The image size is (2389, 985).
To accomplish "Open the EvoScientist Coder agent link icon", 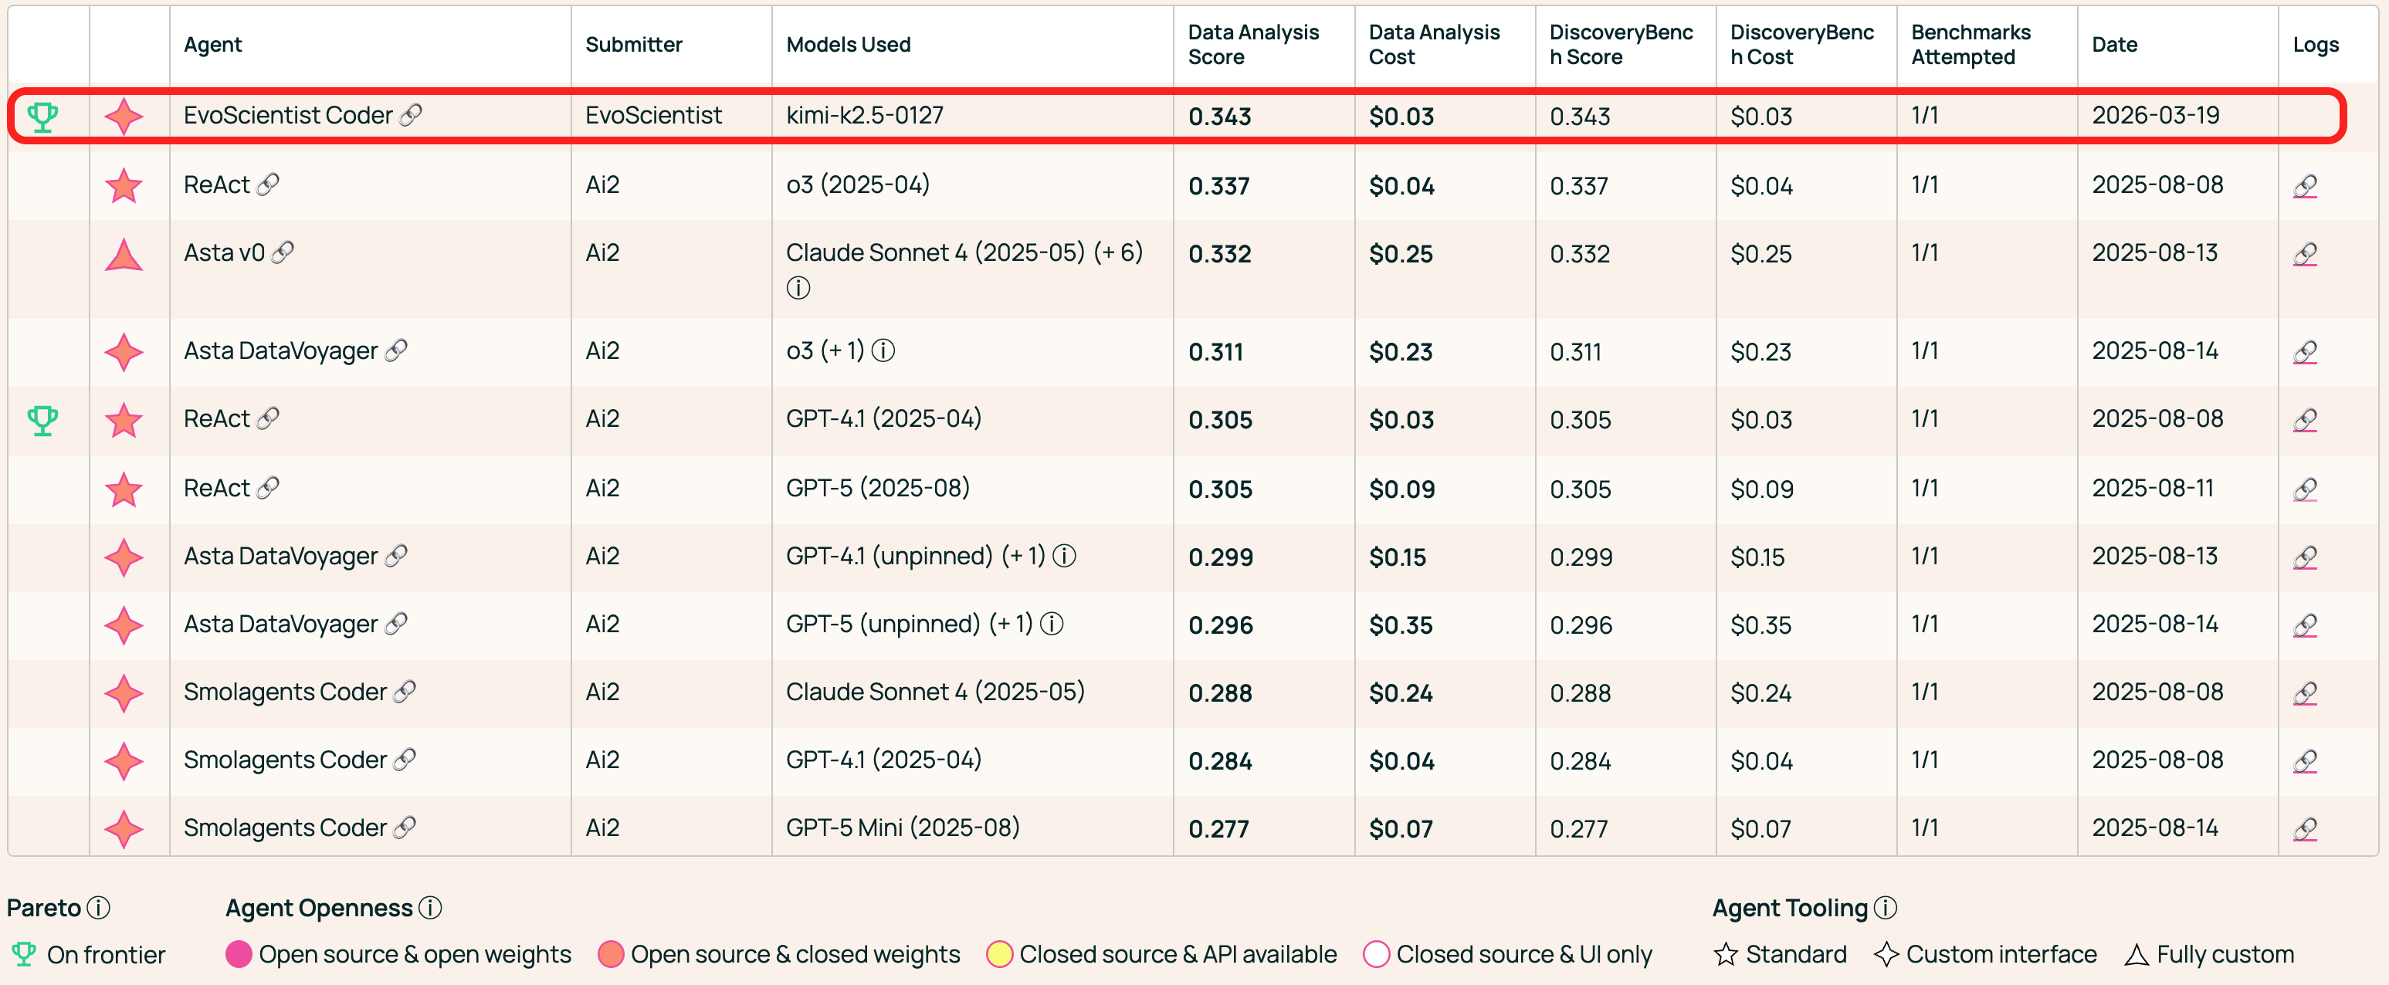I will pos(411,115).
